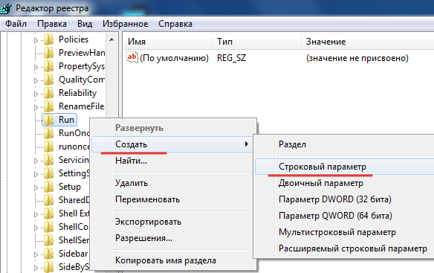Expand the RenameFile tree node
The height and width of the screenshot is (273, 434).
[36, 107]
